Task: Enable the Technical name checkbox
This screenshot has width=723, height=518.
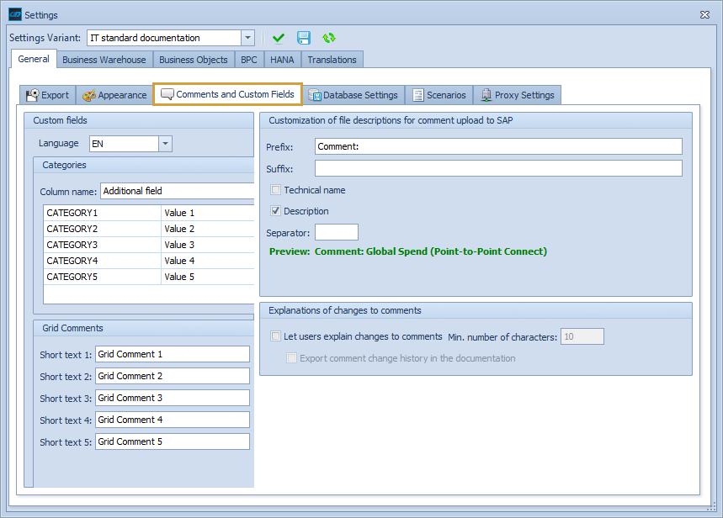Action: (x=276, y=189)
